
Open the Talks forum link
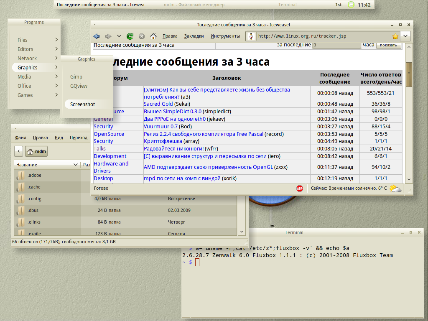(99, 149)
